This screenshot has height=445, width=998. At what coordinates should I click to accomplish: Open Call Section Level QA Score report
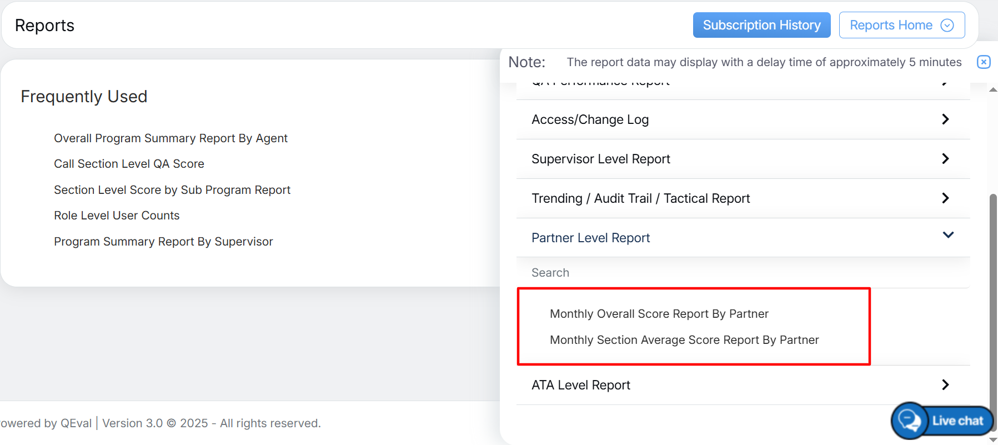click(129, 164)
